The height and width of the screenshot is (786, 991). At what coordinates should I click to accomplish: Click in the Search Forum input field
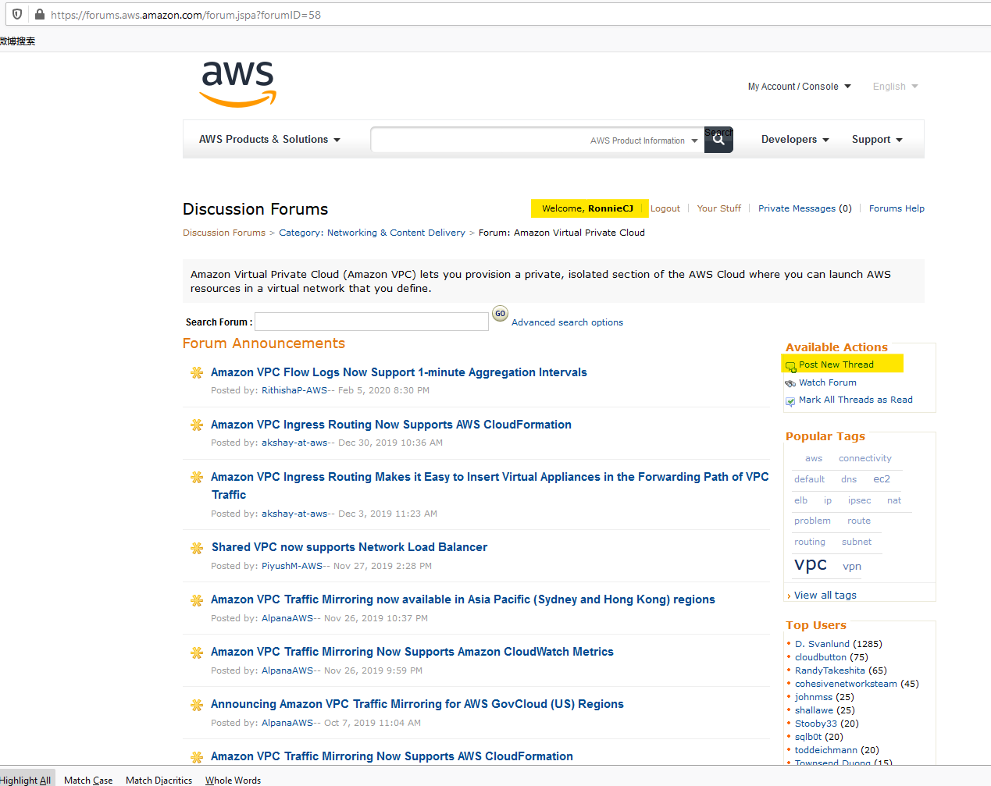[x=372, y=322]
